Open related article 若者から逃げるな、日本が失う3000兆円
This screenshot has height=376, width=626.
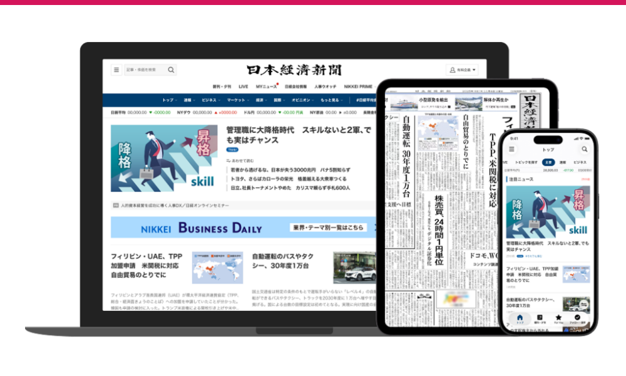(x=290, y=170)
